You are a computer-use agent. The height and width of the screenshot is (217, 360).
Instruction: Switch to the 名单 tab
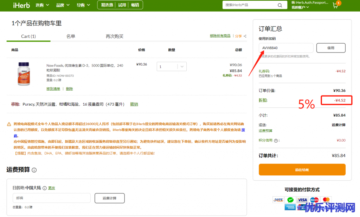(71, 36)
